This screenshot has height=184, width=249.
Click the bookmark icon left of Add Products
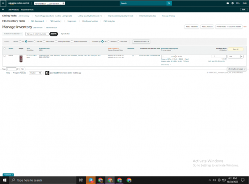(3, 9)
